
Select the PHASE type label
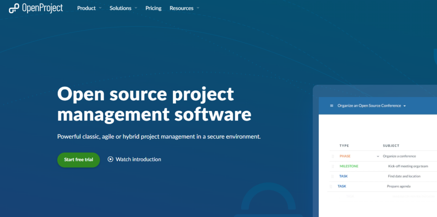coord(345,156)
